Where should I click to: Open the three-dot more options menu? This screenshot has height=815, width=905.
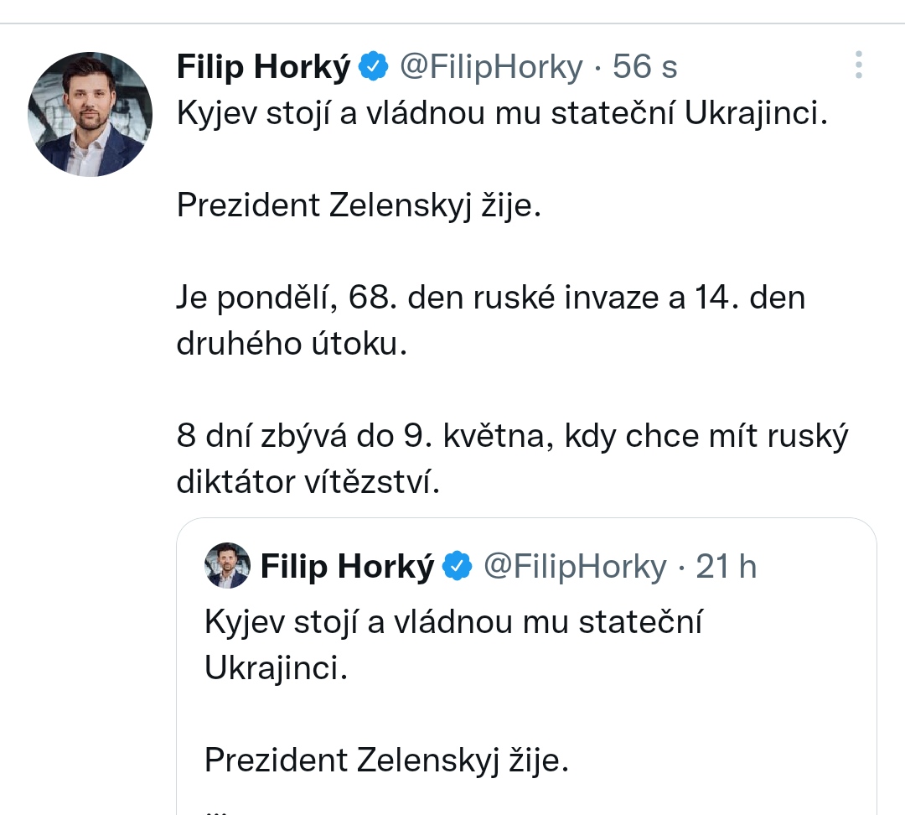[x=858, y=65]
